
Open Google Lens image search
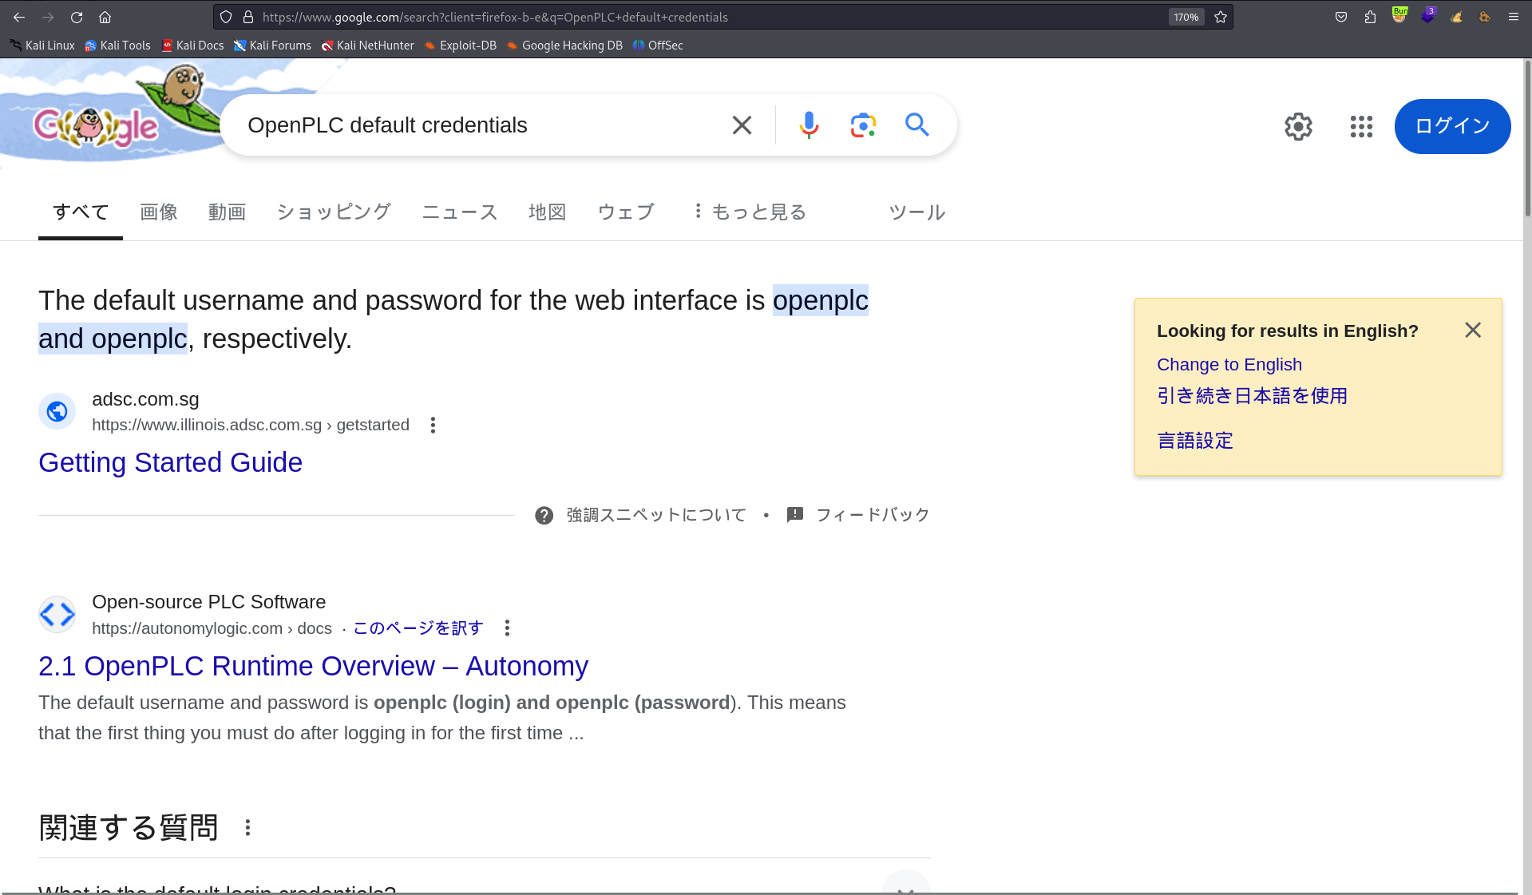(x=862, y=125)
